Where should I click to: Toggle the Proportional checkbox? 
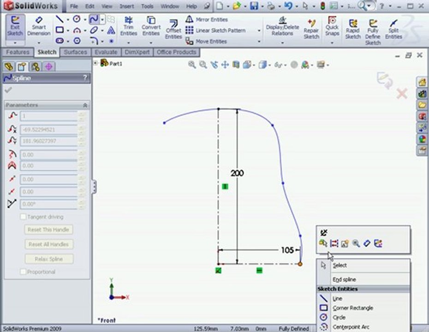pos(23,272)
